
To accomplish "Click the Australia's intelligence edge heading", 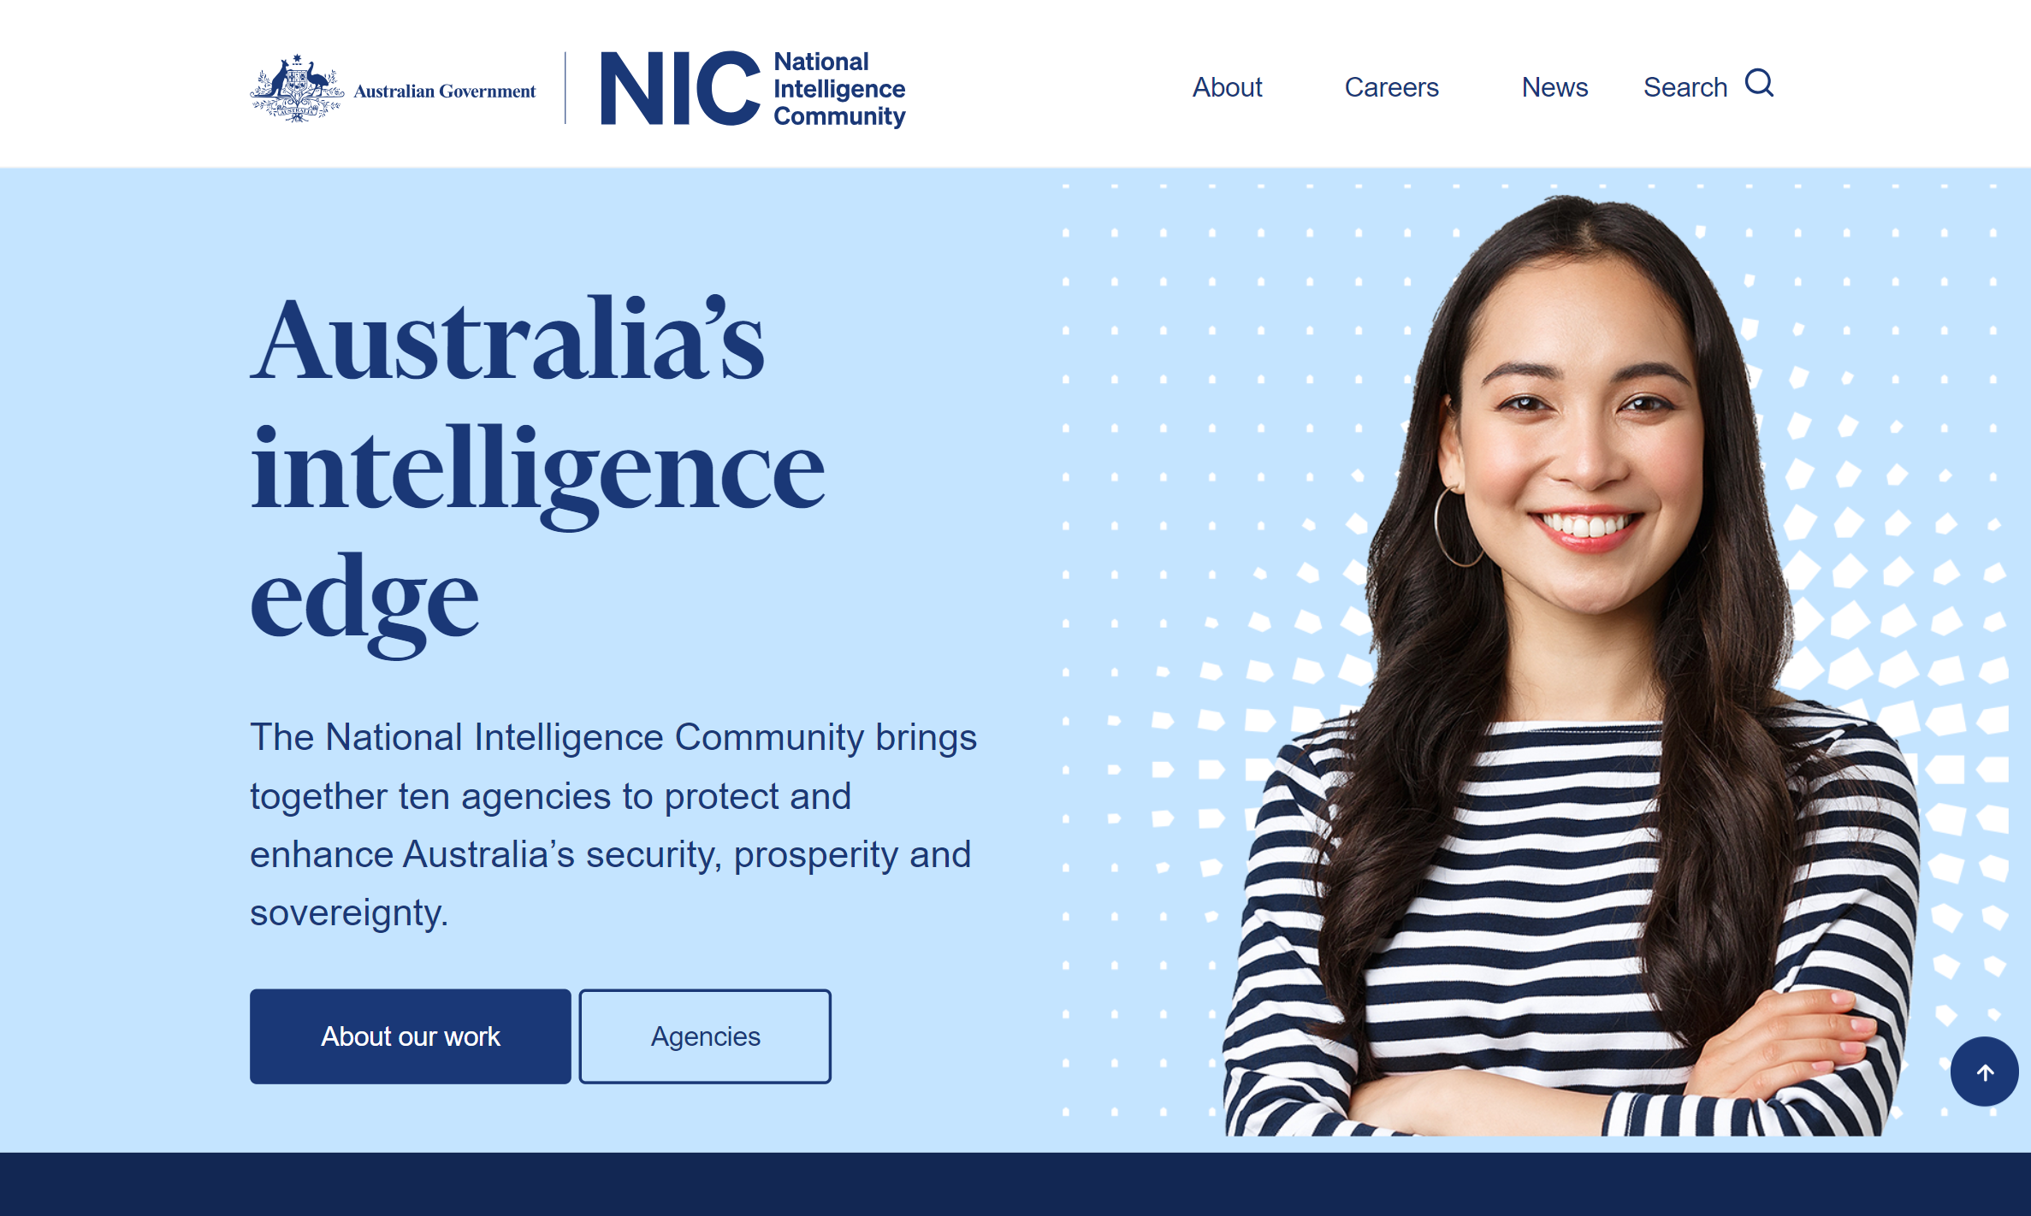I will pos(537,475).
